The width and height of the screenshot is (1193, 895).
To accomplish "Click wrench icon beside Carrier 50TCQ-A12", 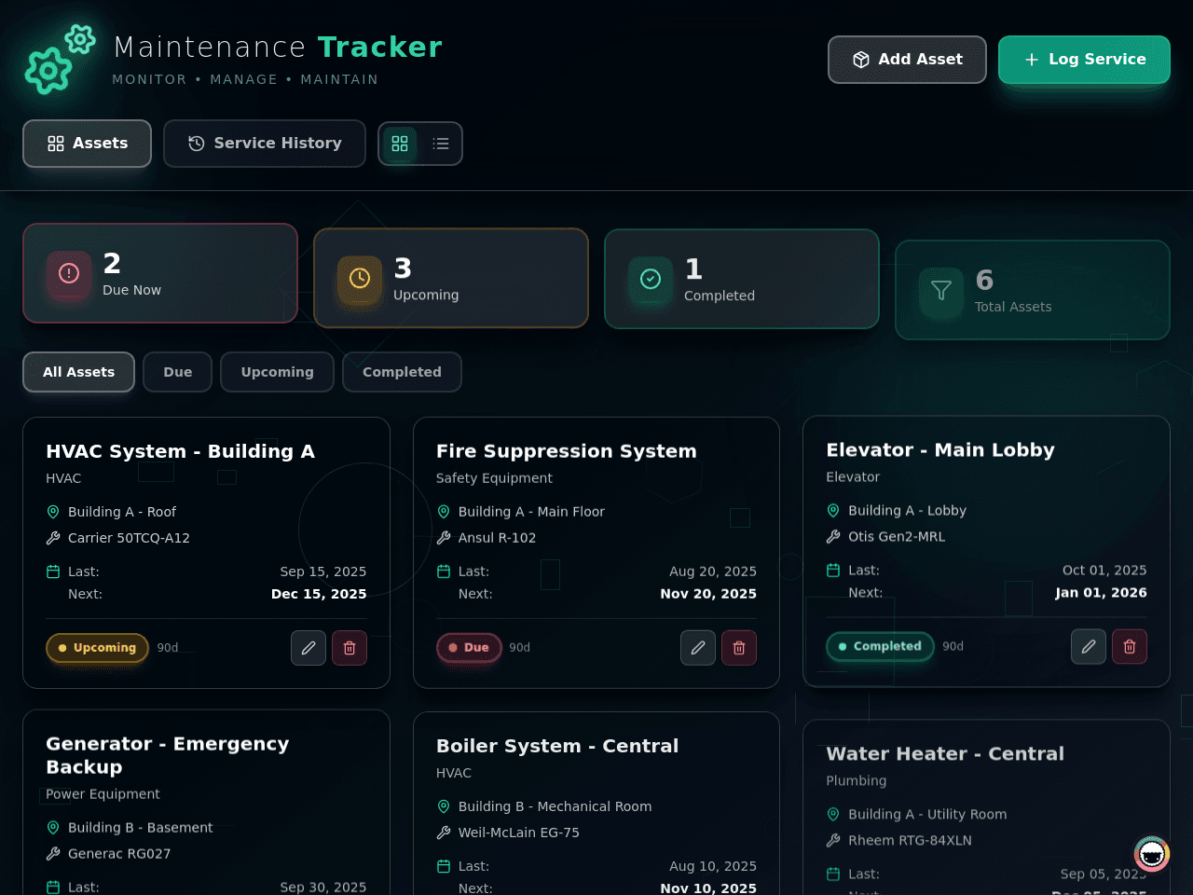I will 53,538.
